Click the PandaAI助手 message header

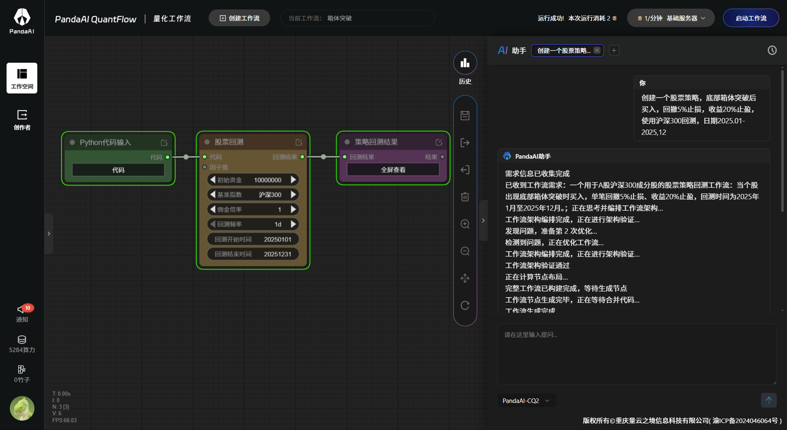pos(633,156)
